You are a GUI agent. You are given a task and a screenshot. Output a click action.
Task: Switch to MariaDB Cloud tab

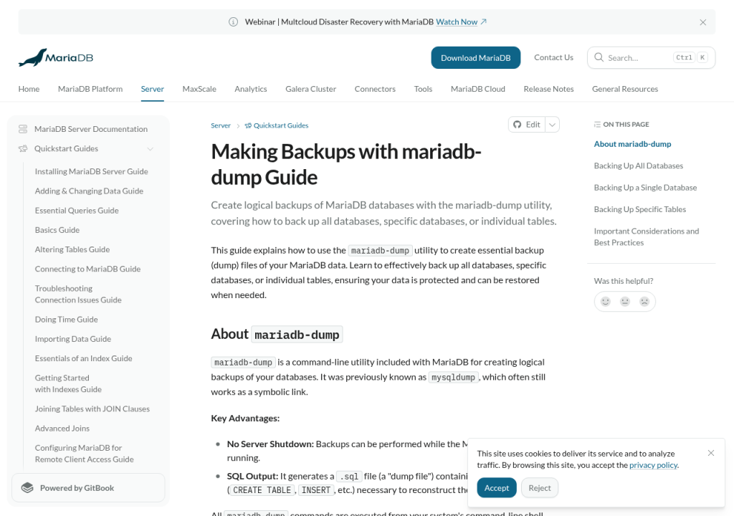click(478, 89)
